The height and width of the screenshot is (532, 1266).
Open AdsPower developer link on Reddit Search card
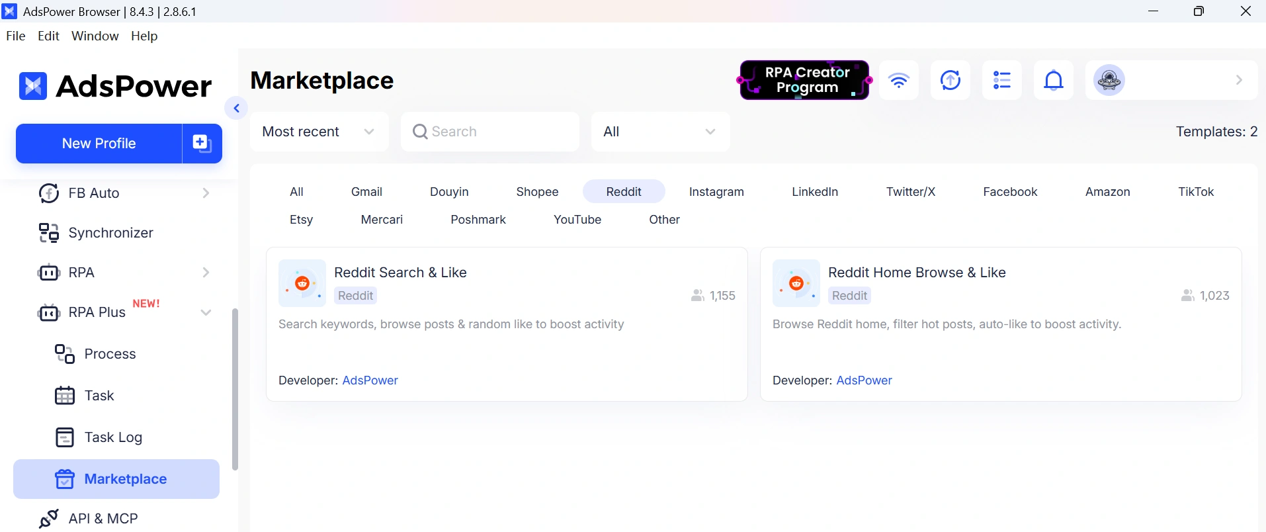tap(370, 380)
